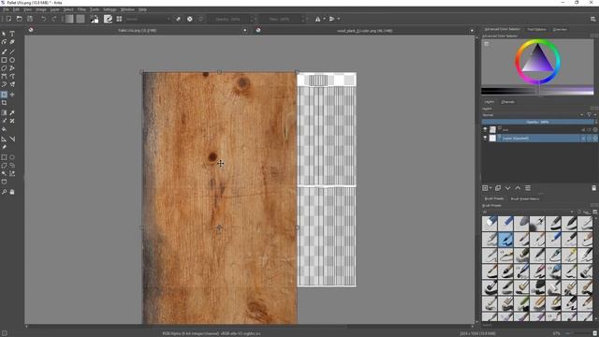Open the brush editor settings icon
The width and height of the screenshot is (599, 337).
click(x=109, y=19)
